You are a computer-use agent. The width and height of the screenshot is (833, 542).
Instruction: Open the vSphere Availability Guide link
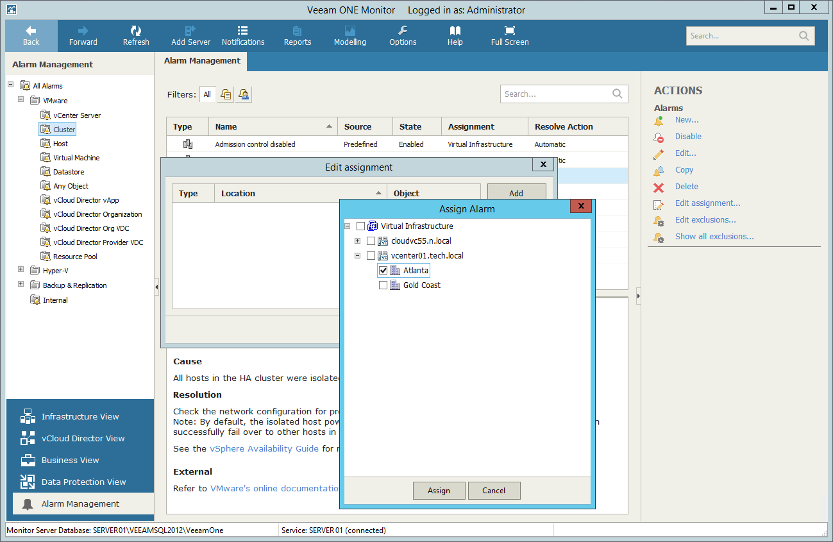[x=264, y=448]
